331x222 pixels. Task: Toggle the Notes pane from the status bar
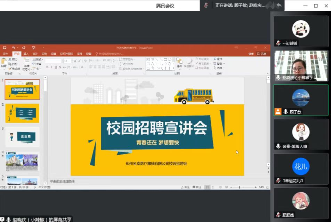[185, 187]
